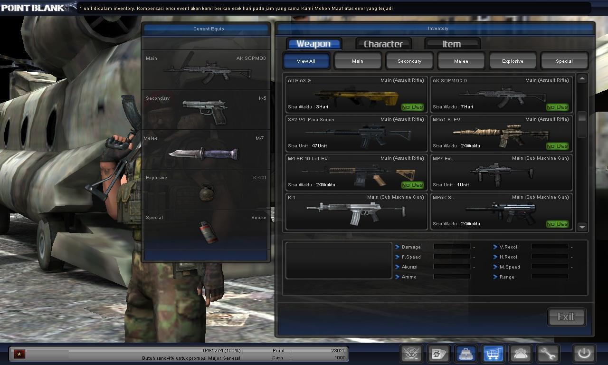The image size is (608, 365).
Task: Filter weapons by Secondary
Action: click(409, 61)
